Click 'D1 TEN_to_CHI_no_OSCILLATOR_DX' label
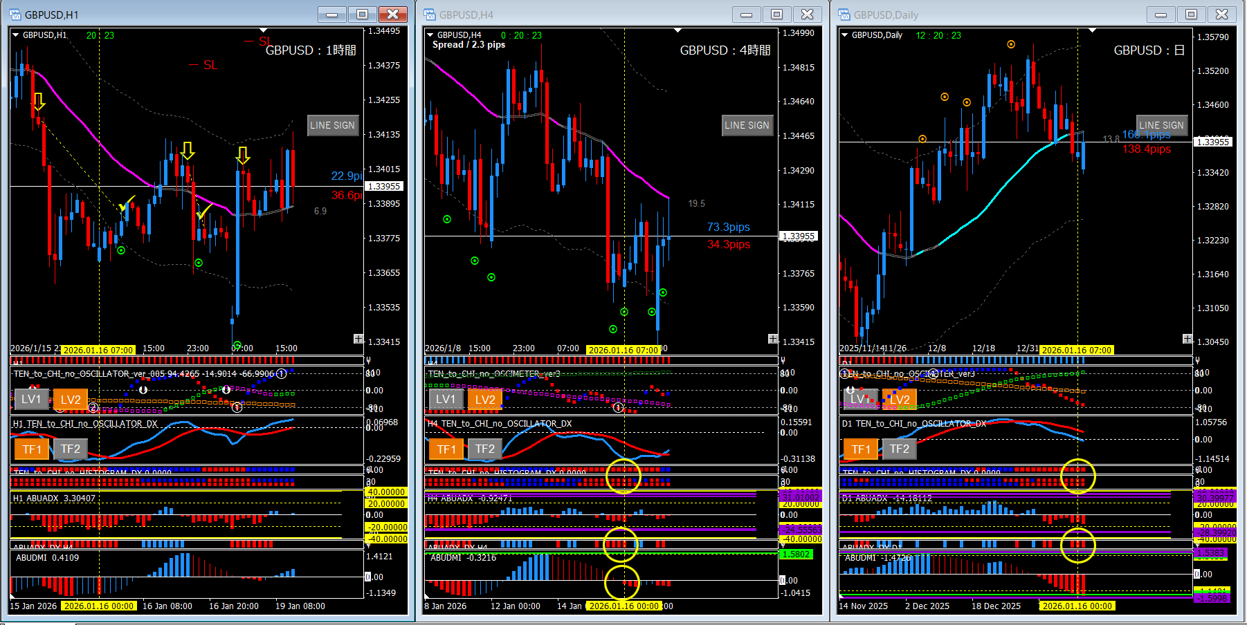 point(914,424)
